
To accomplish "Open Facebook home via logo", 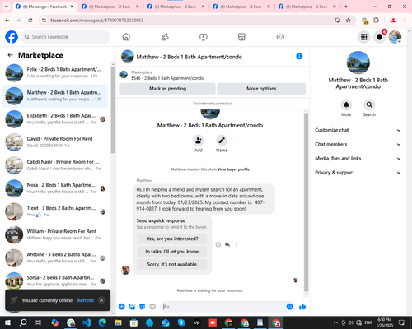I will (12, 37).
